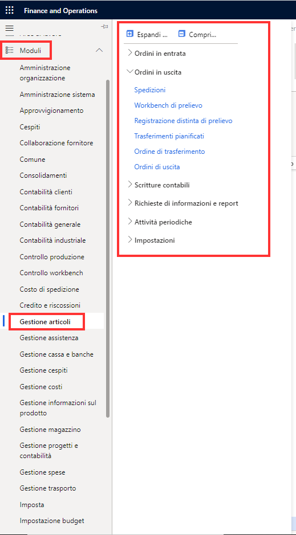The image size is (296, 535).
Task: Click the module list vertical scrollbar
Action: tap(108, 248)
